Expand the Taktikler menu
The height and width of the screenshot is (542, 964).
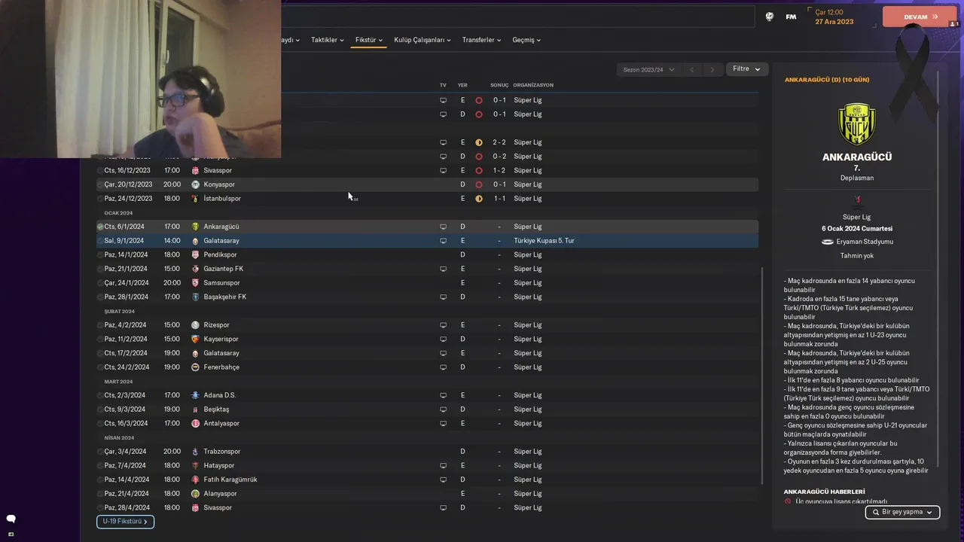coord(328,40)
